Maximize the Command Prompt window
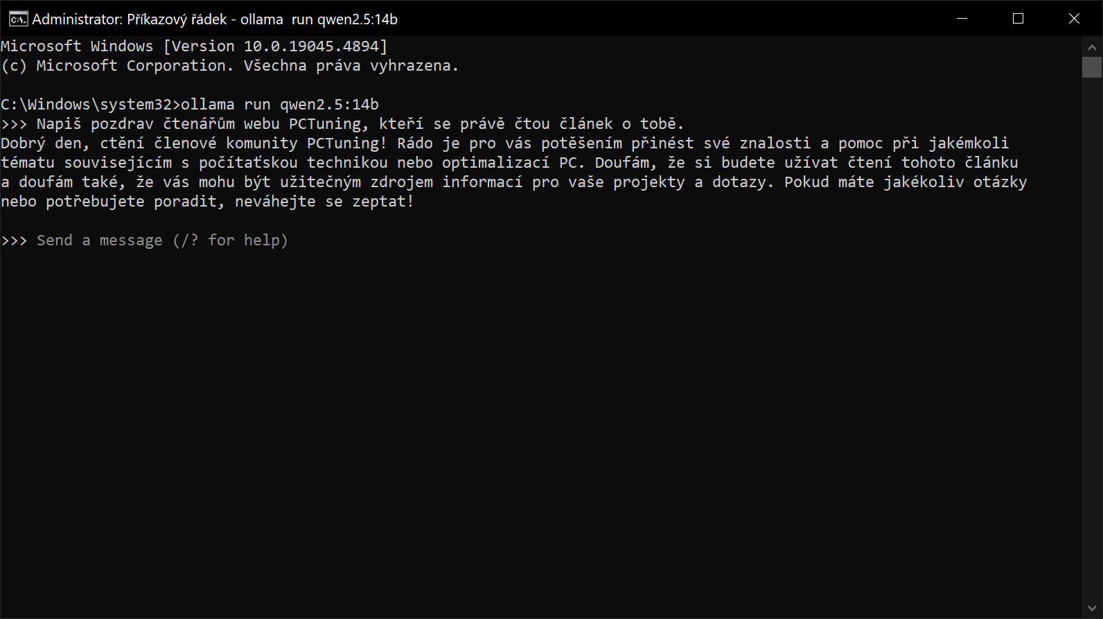The image size is (1103, 619). pos(1018,19)
